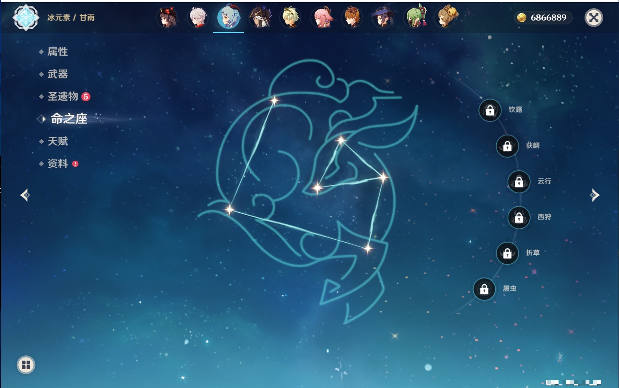
Task: Open the four-square grid menu button
Action: click(x=26, y=365)
